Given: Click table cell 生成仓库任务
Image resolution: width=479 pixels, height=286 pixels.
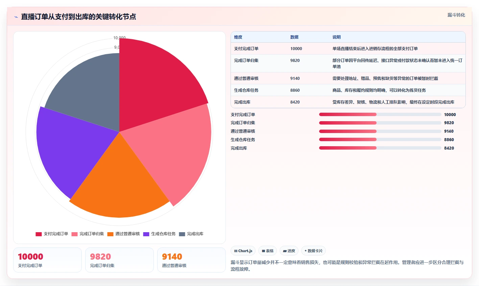Looking at the screenshot, I should point(246,90).
